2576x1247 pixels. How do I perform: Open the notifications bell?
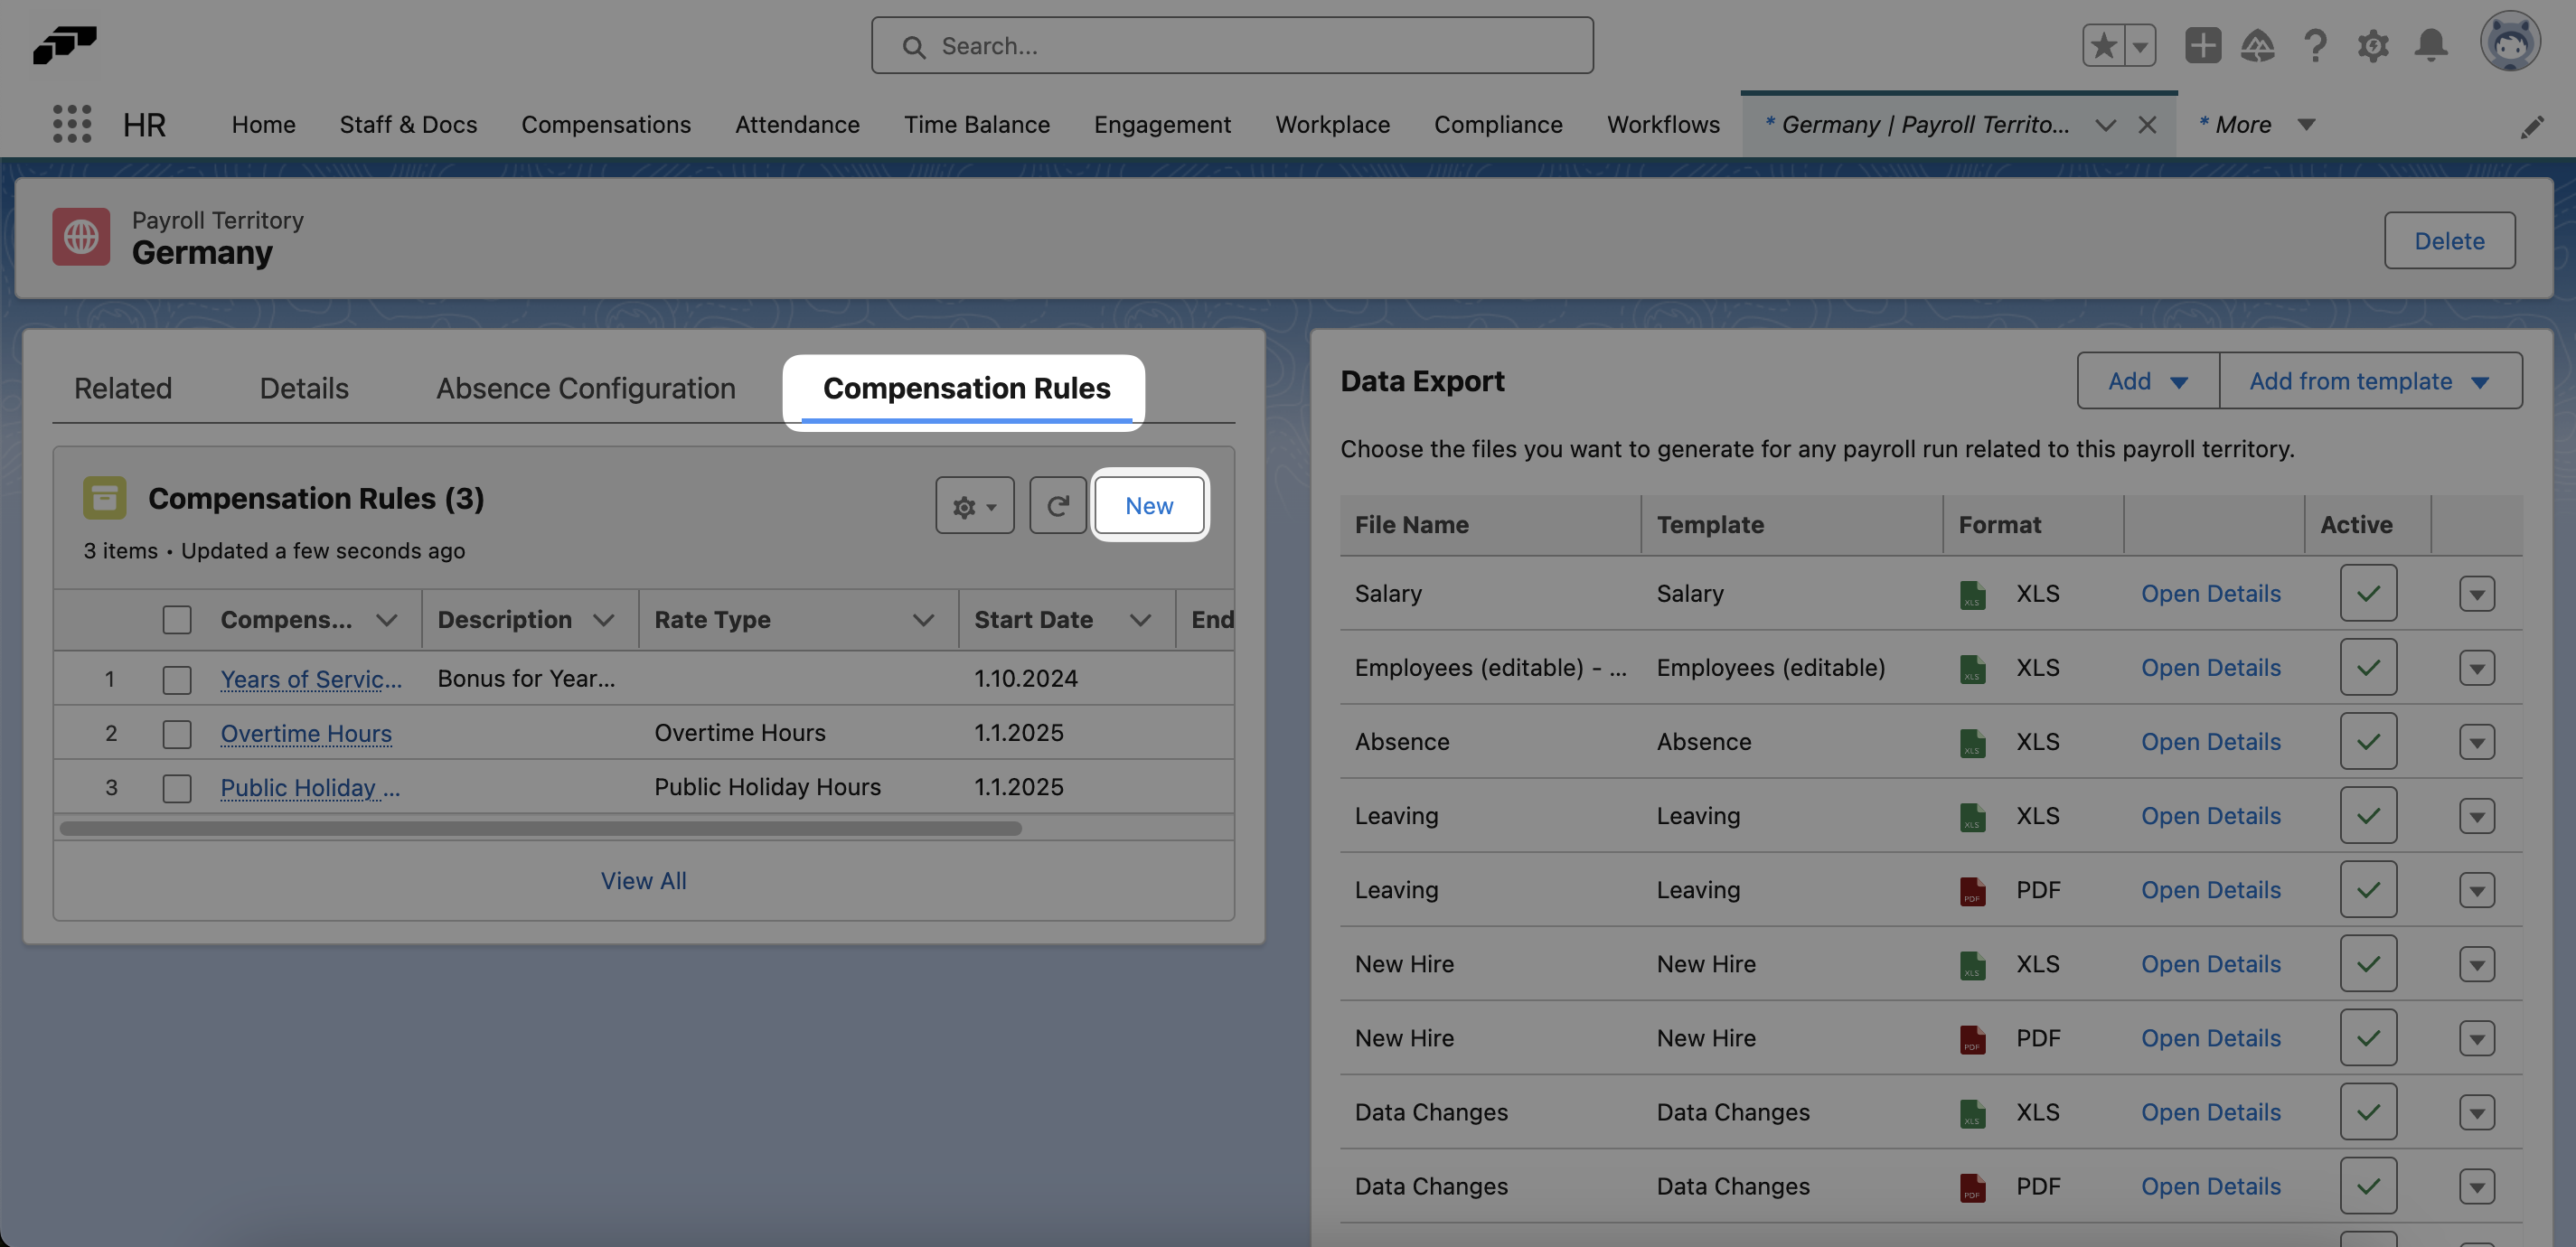pyautogui.click(x=2431, y=45)
